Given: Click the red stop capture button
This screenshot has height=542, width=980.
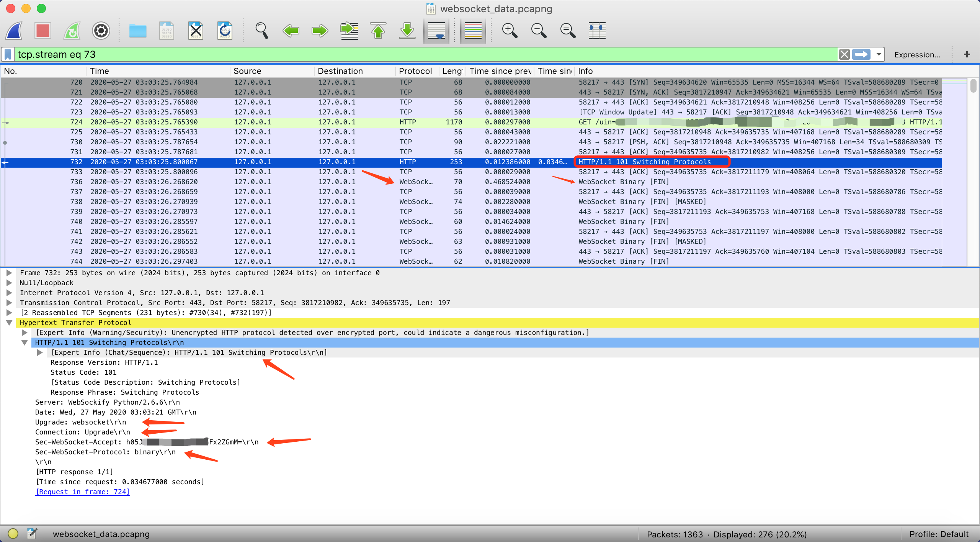Looking at the screenshot, I should click(x=42, y=31).
